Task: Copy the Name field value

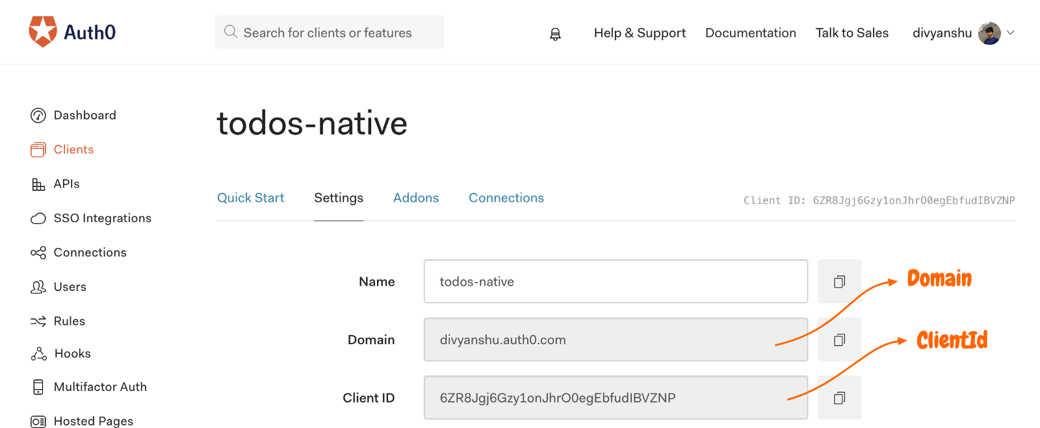Action: click(839, 282)
